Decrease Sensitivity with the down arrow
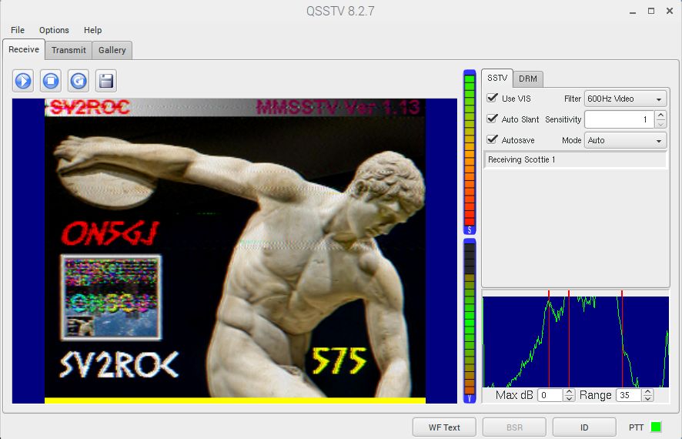 (660, 124)
